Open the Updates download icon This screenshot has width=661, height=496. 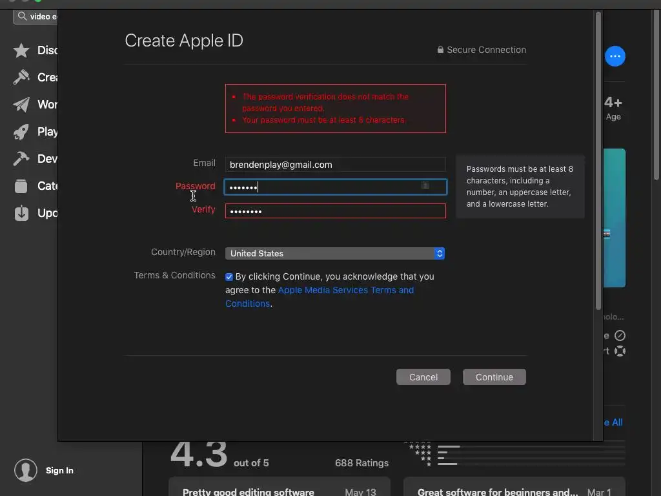click(21, 213)
